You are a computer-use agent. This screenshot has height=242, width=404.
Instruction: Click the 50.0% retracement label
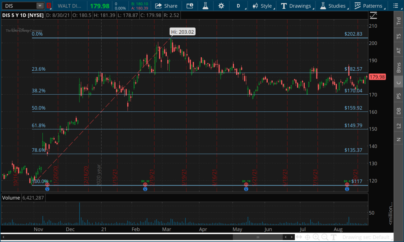[39, 108]
